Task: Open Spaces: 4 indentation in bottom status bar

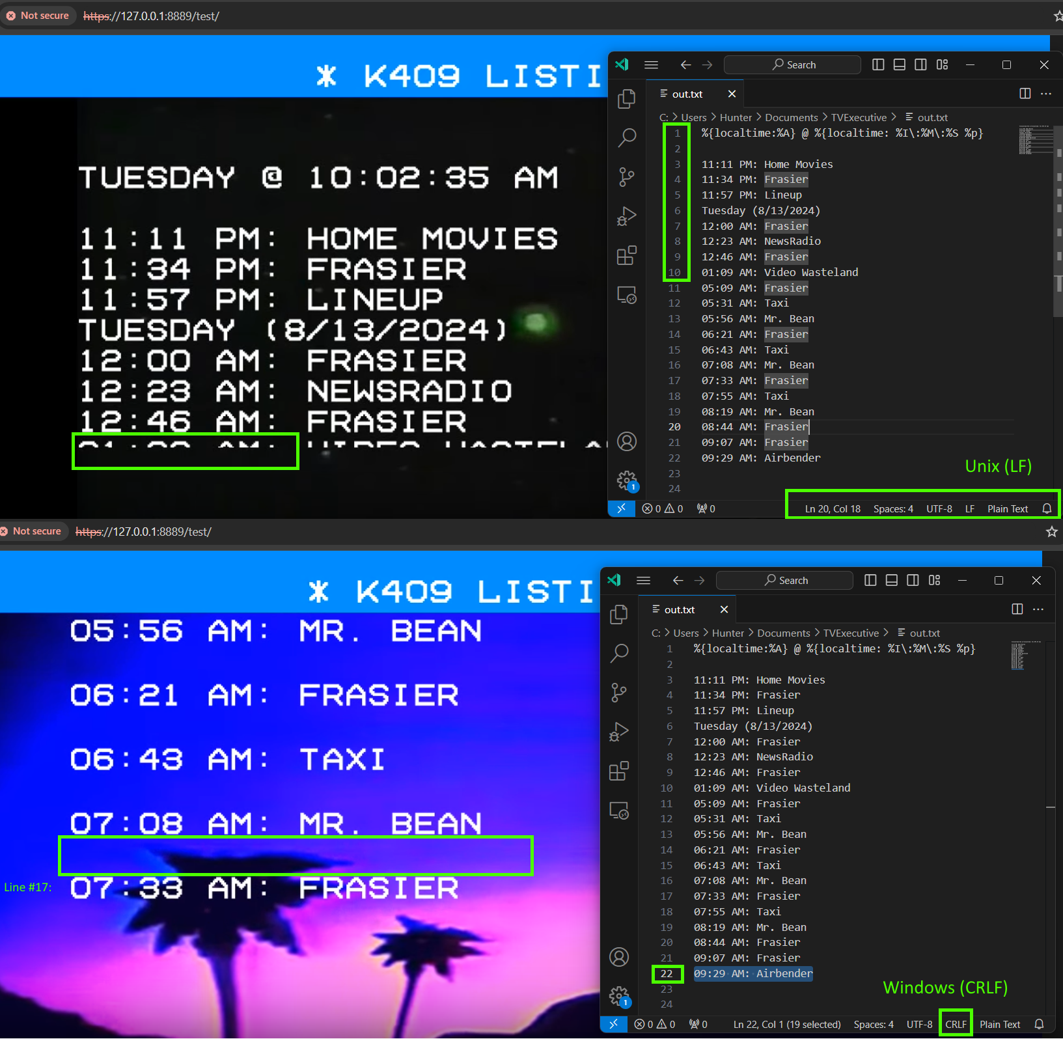Action: pyautogui.click(x=874, y=1024)
